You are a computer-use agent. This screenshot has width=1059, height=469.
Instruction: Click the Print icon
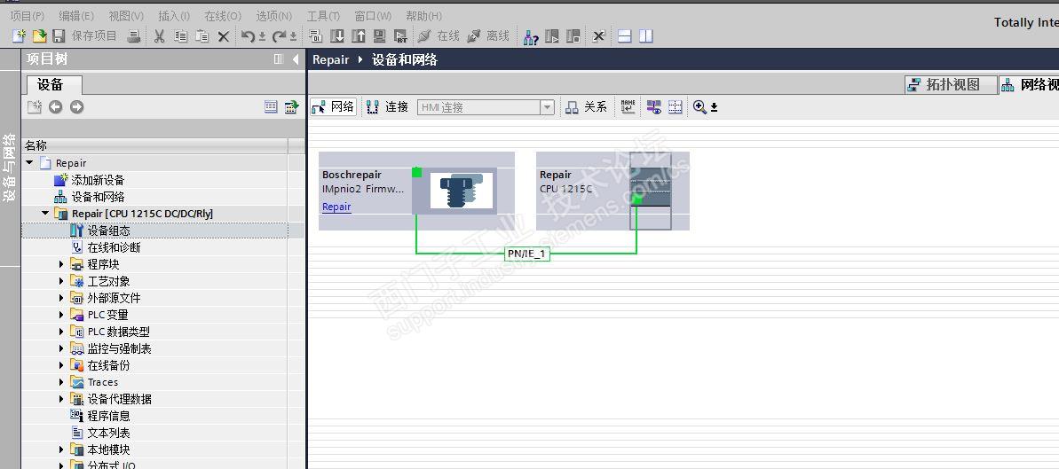134,36
